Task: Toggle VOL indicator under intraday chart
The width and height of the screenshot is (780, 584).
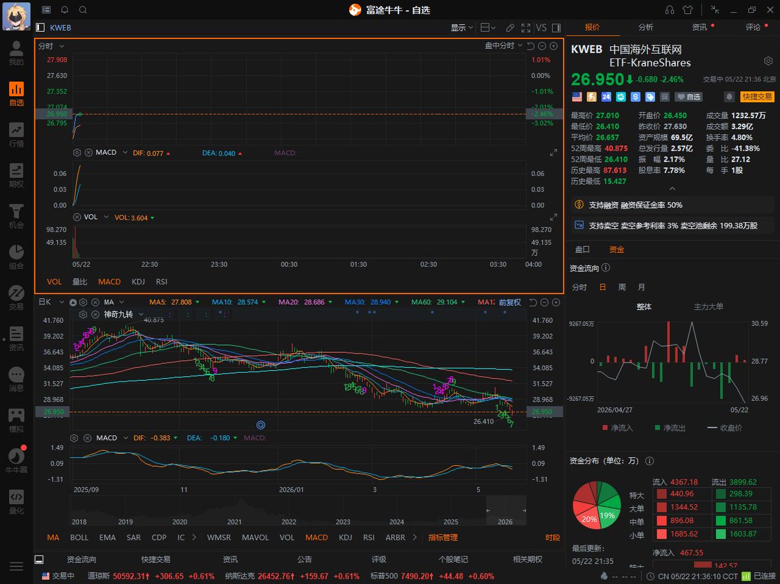Action: click(x=55, y=282)
